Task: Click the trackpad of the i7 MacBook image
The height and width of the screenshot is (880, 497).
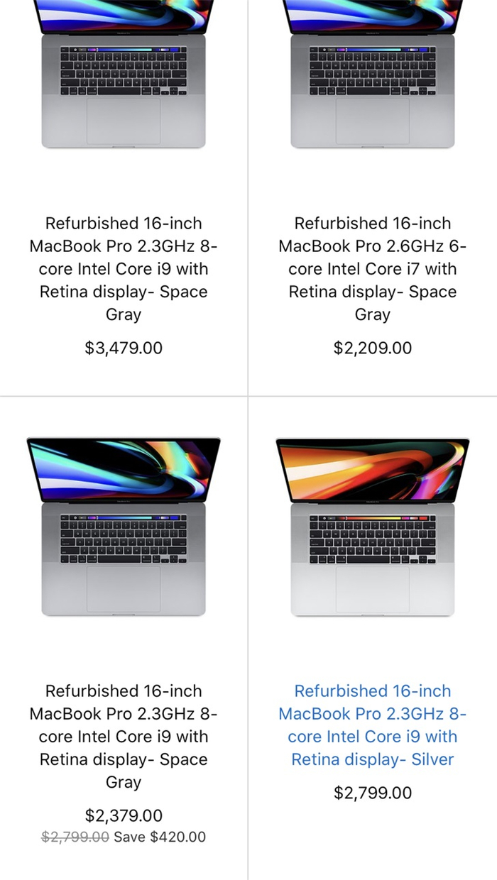Action: [x=372, y=121]
